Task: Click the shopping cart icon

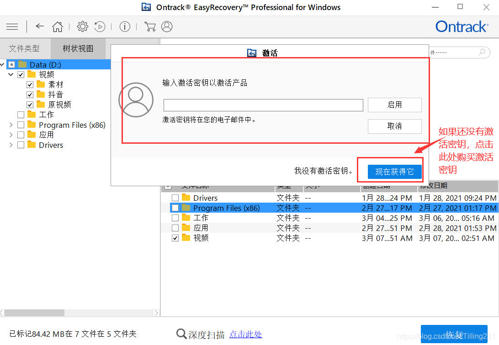Action: [x=150, y=26]
